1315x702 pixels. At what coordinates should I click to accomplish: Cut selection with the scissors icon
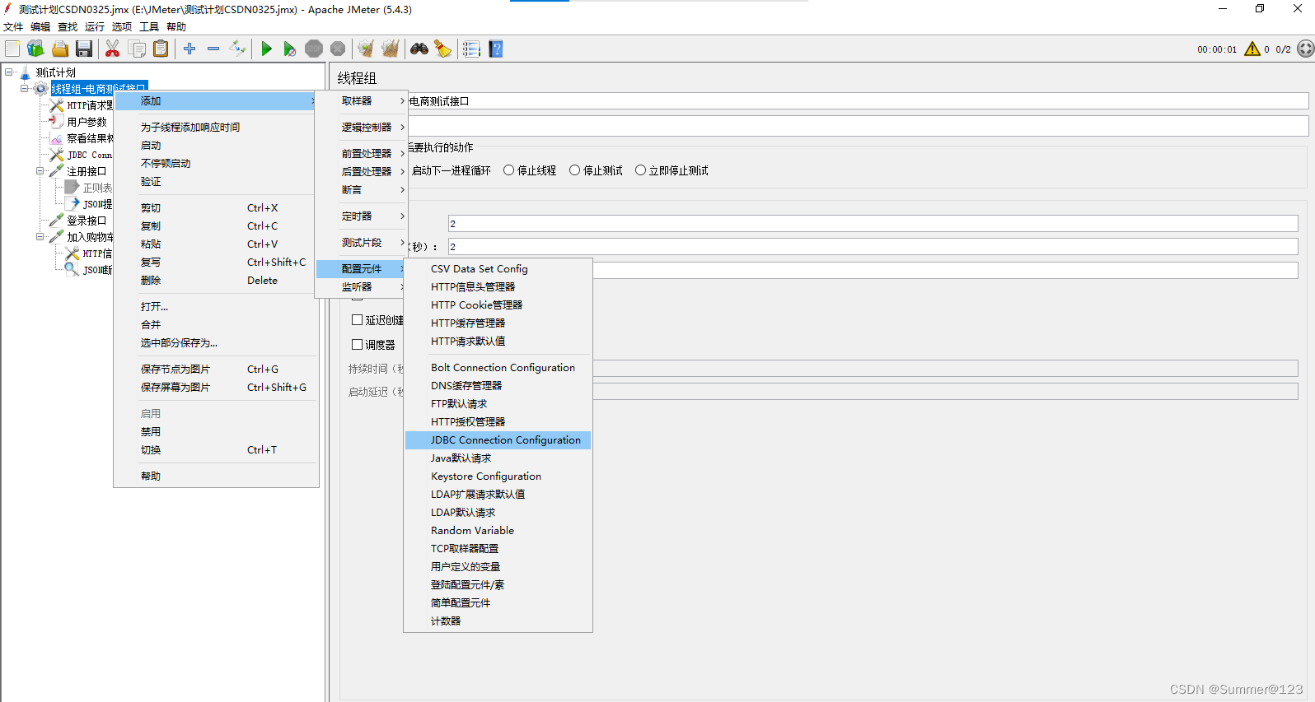(x=113, y=49)
